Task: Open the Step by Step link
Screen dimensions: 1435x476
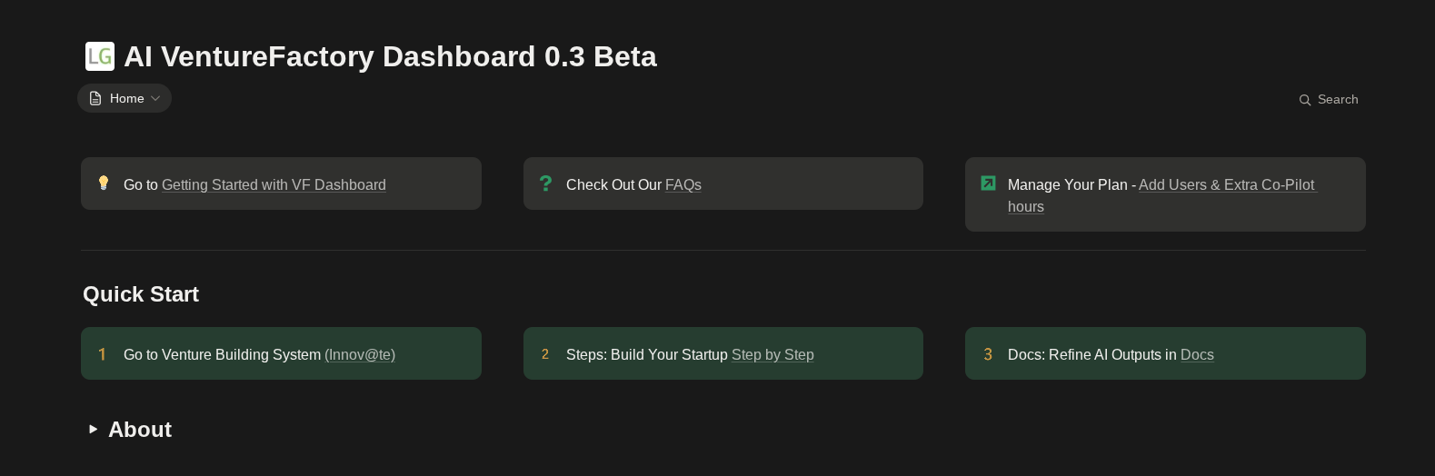Action: (772, 355)
